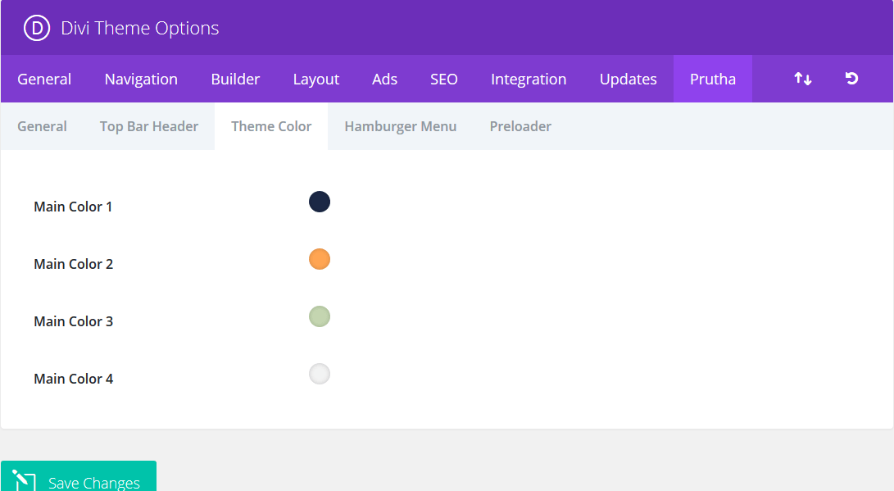This screenshot has width=894, height=491.
Task: Click the Divi Theme Options title
Action: (139, 28)
